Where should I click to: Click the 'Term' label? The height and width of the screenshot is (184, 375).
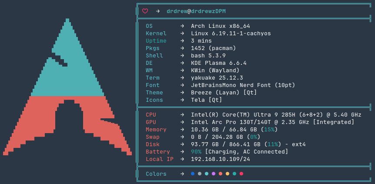(x=153, y=78)
